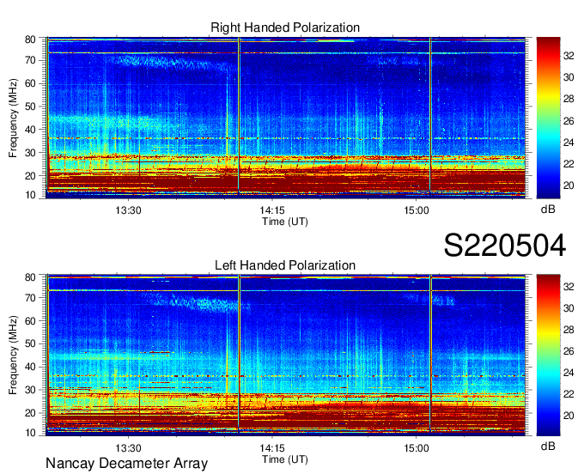Image resolution: width=584 pixels, height=474 pixels.
Task: Click the Left Handed Polarization spectrogram plot
Action: [x=286, y=355]
